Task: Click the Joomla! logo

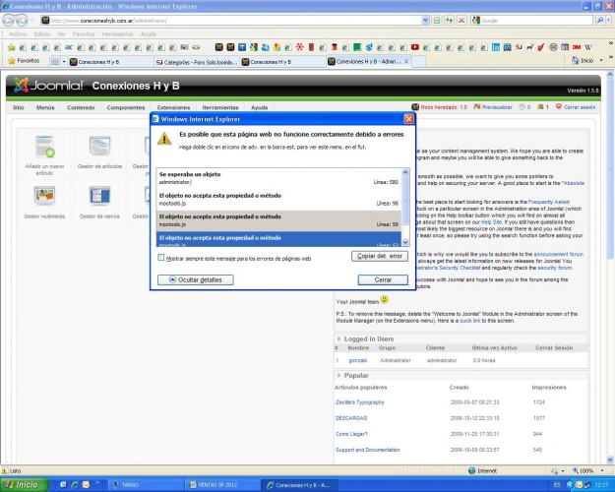Action: coord(48,86)
